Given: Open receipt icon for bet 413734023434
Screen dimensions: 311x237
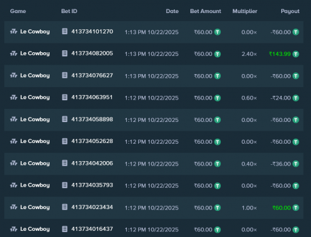Looking at the screenshot, I should pos(65,207).
